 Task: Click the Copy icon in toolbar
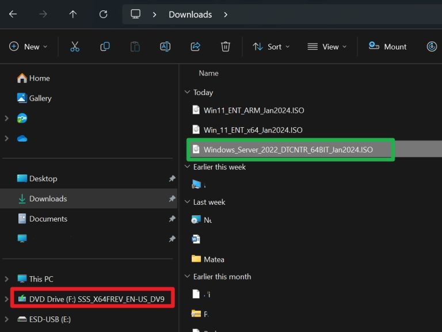tap(105, 47)
